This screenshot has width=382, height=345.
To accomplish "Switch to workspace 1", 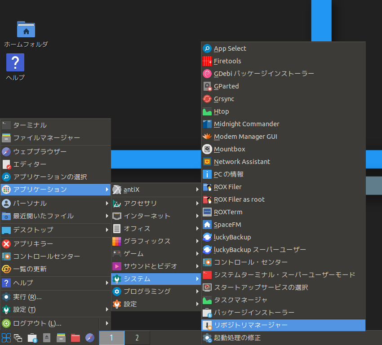I will (x=111, y=338).
